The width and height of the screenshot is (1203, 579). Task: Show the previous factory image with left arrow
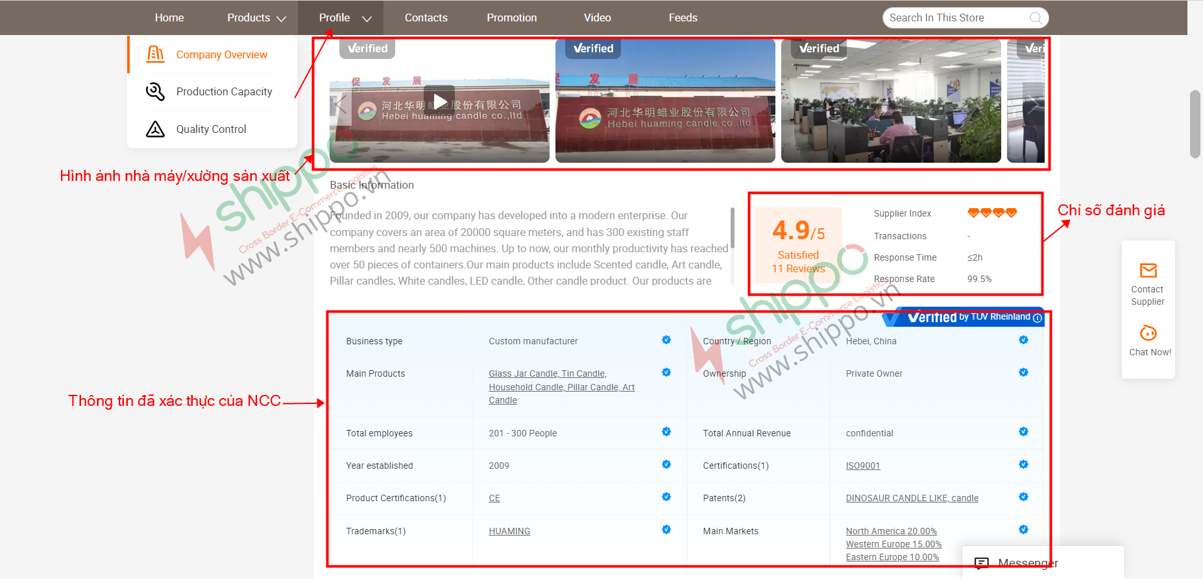click(x=341, y=105)
